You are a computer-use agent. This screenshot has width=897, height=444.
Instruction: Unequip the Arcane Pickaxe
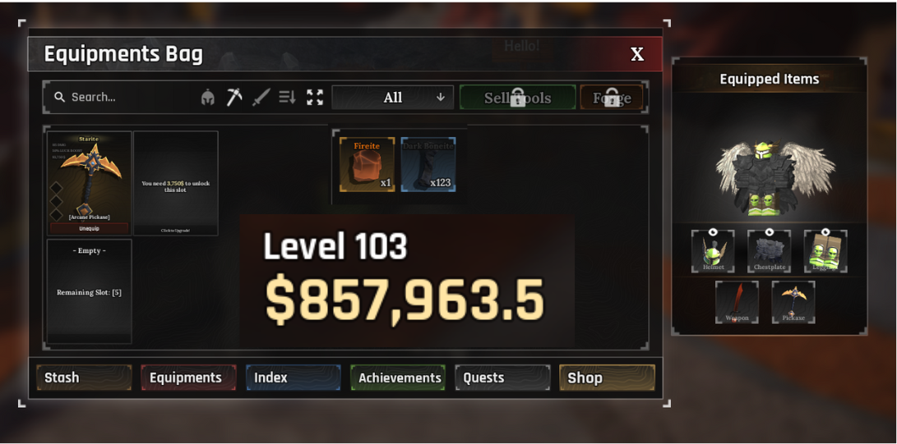pos(90,228)
